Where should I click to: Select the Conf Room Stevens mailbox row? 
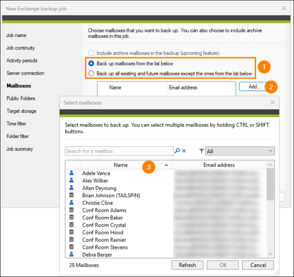166,247
